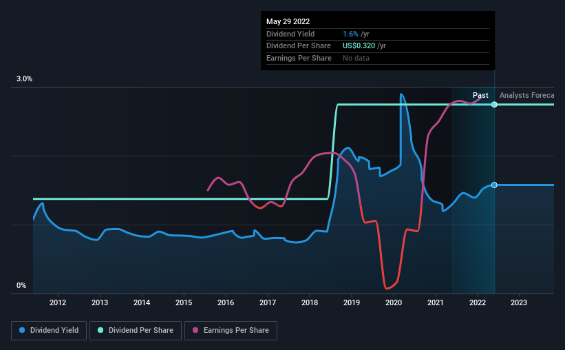The image size is (565, 350).
Task: Click the Past label on the chart
Action: coord(480,95)
